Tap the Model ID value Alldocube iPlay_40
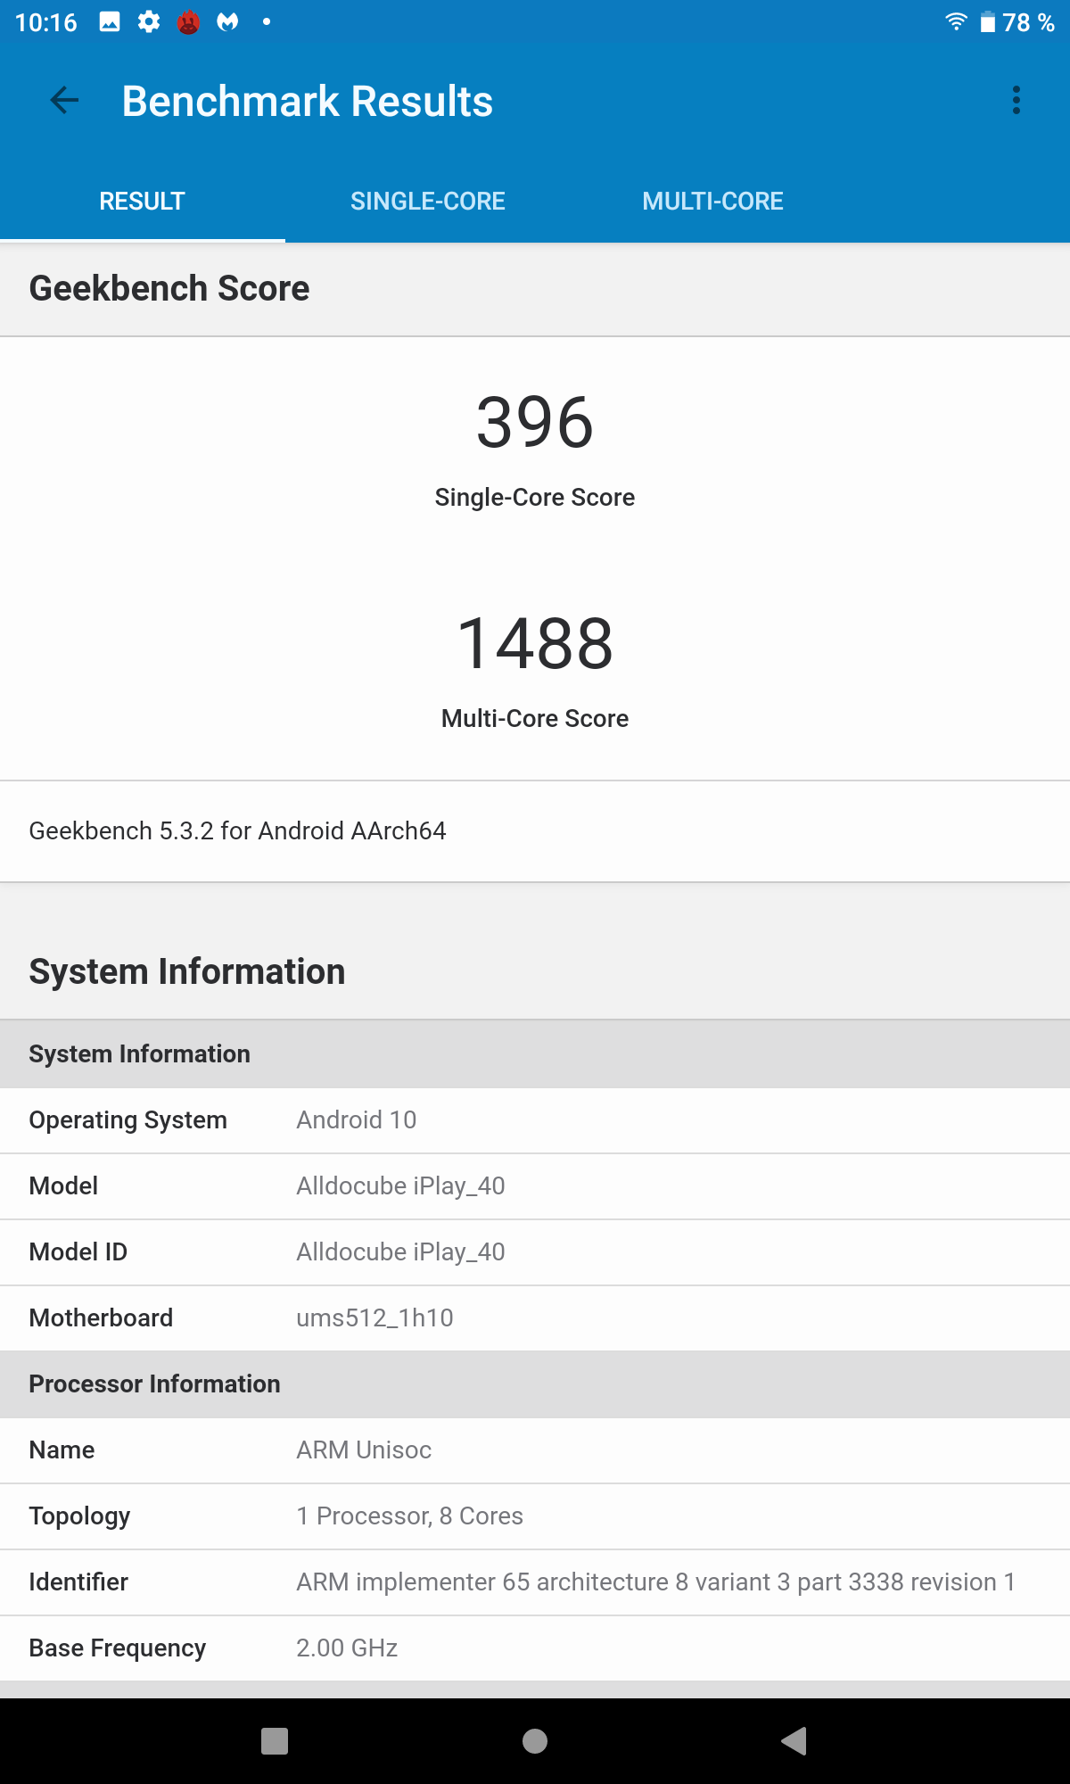 pos(400,1252)
